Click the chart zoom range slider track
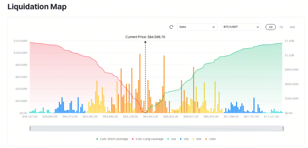 point(157,129)
